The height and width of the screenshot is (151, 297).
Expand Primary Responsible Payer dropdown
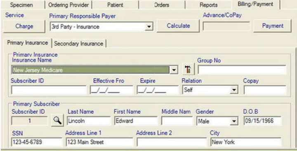(149, 27)
